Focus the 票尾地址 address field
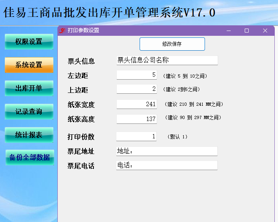 point(167,151)
